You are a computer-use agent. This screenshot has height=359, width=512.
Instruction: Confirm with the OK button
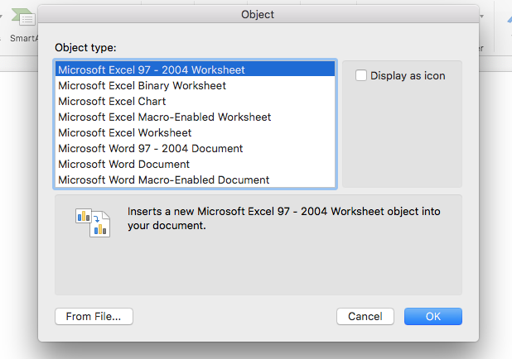(433, 316)
